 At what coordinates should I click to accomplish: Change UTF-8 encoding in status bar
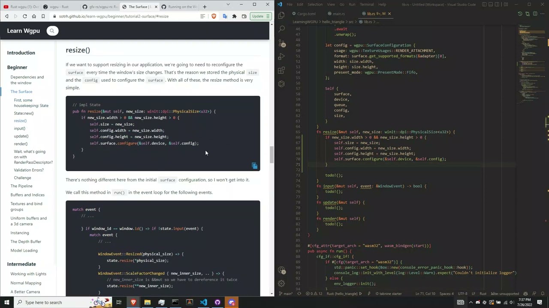(x=462, y=293)
